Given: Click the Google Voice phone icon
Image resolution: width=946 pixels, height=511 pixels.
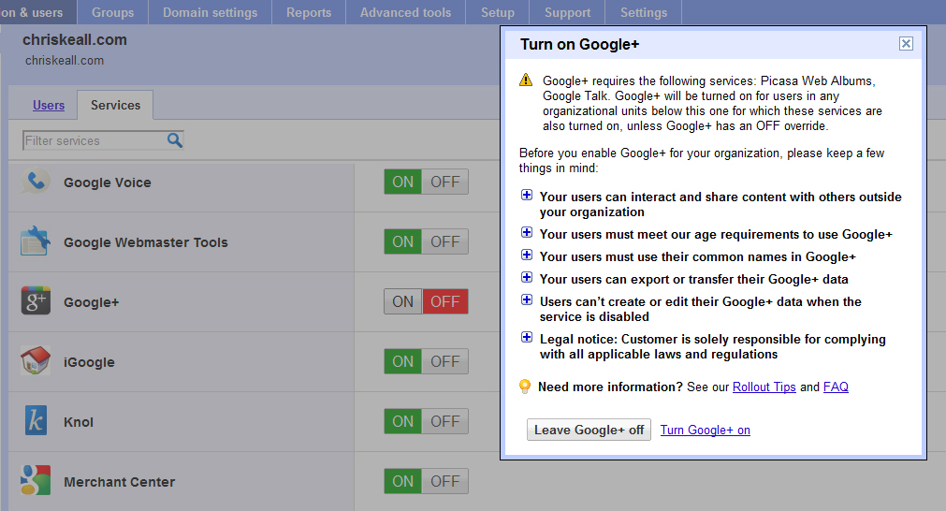Looking at the screenshot, I should (x=36, y=182).
